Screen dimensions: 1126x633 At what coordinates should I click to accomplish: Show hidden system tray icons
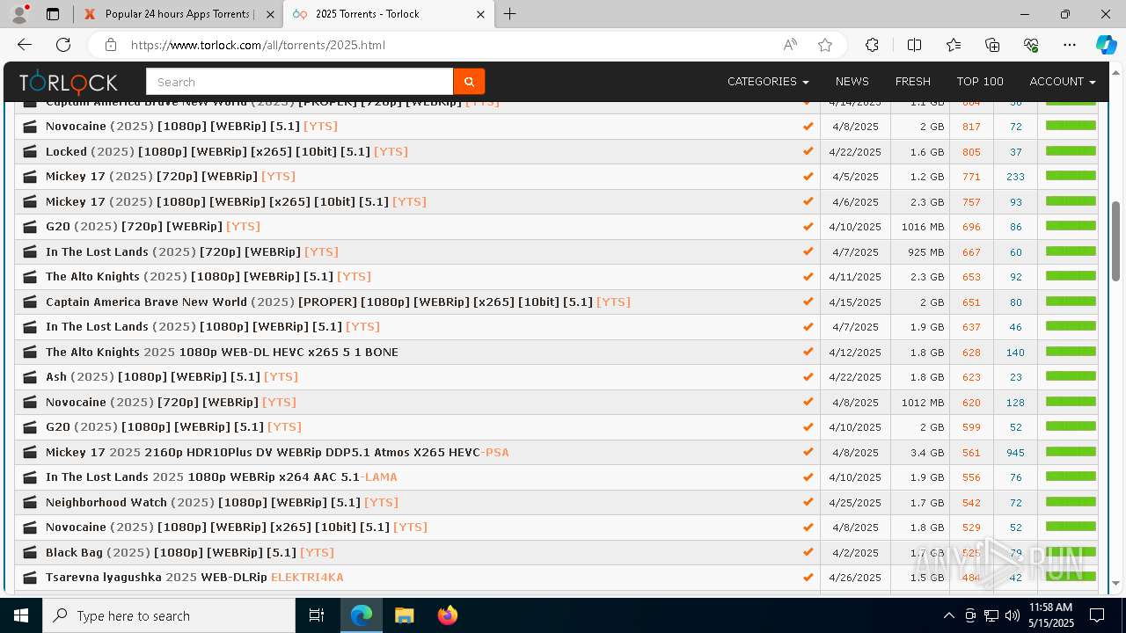[x=948, y=615]
